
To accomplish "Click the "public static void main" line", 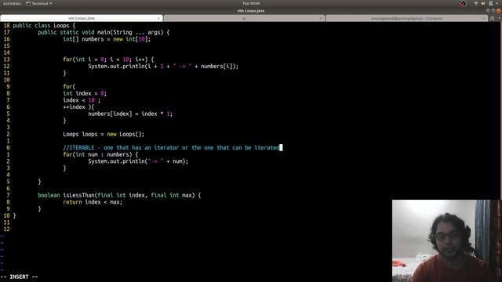I will click(104, 32).
